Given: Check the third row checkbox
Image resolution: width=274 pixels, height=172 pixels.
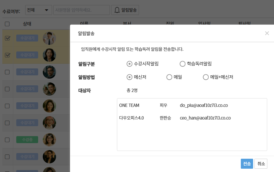Looking at the screenshot, I should click(7, 72).
